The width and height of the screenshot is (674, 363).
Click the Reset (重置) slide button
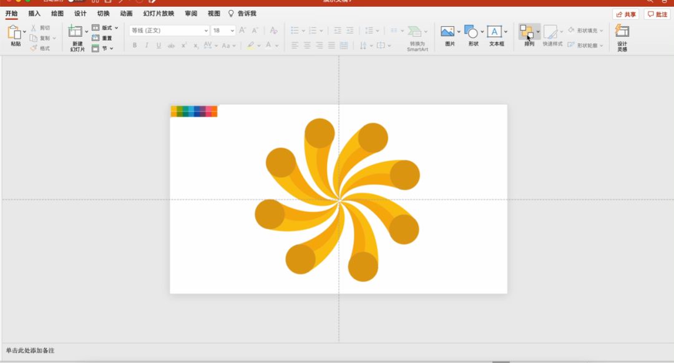click(x=102, y=38)
